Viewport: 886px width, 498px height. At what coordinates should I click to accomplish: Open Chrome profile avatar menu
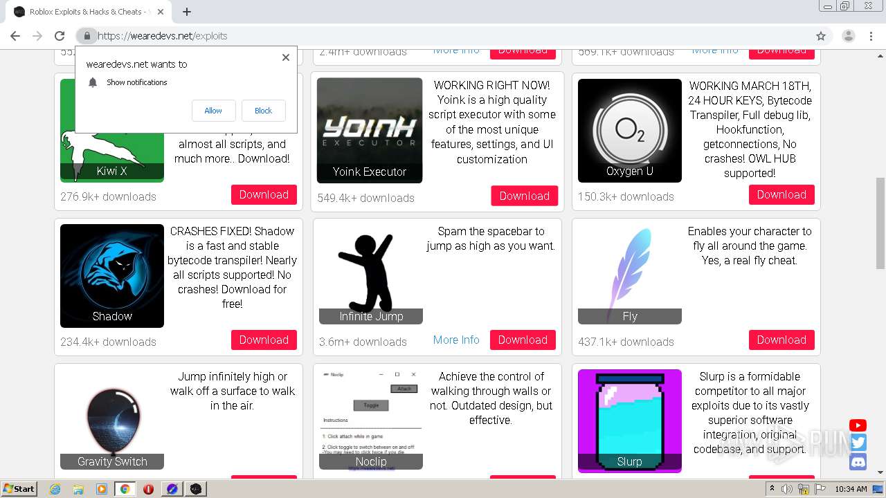(x=848, y=36)
